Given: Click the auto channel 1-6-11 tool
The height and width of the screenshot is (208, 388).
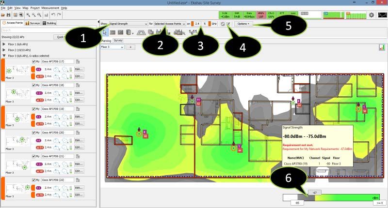Looking at the screenshot, I should coord(193,32).
